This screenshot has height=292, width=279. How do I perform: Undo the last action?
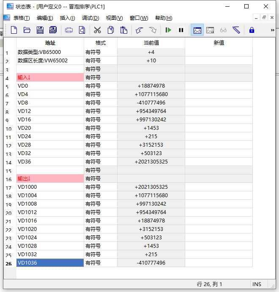point(139,30)
